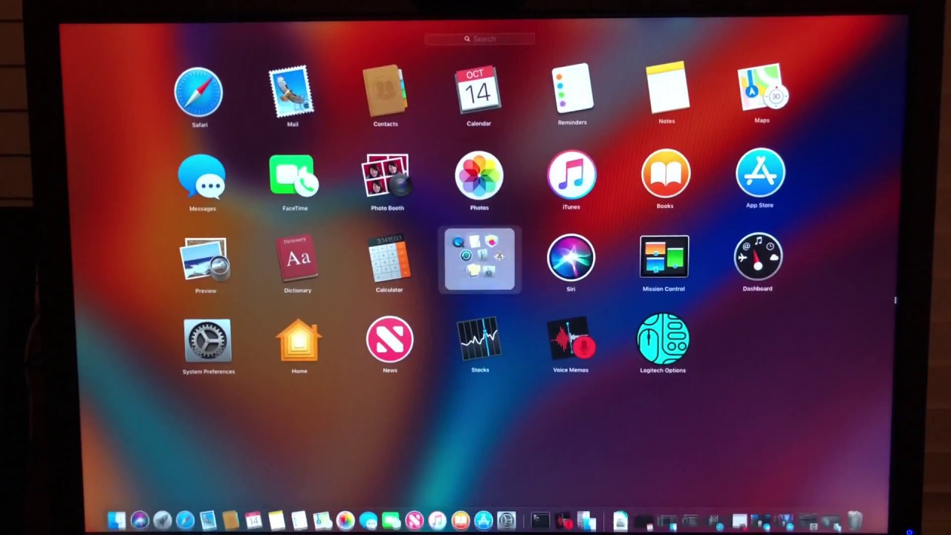Viewport: 951px width, 535px height.
Task: Launch Dashboard from Launchpad
Action: 758,257
